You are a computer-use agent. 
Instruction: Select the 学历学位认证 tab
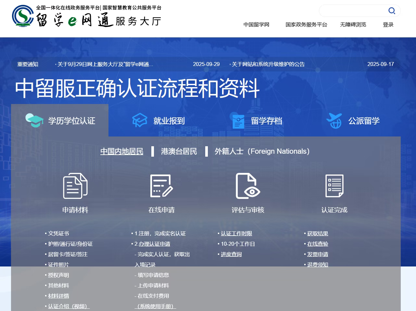[x=60, y=121]
